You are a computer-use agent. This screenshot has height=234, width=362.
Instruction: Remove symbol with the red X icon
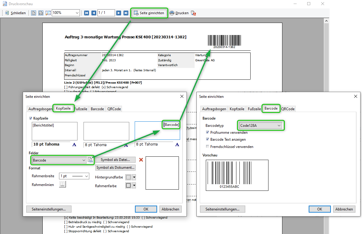point(141,160)
